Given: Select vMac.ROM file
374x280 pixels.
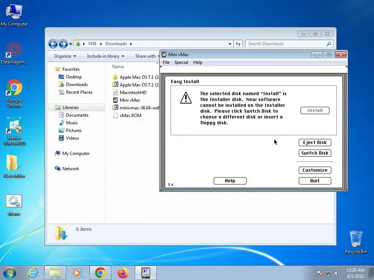Looking at the screenshot, I should (127, 116).
